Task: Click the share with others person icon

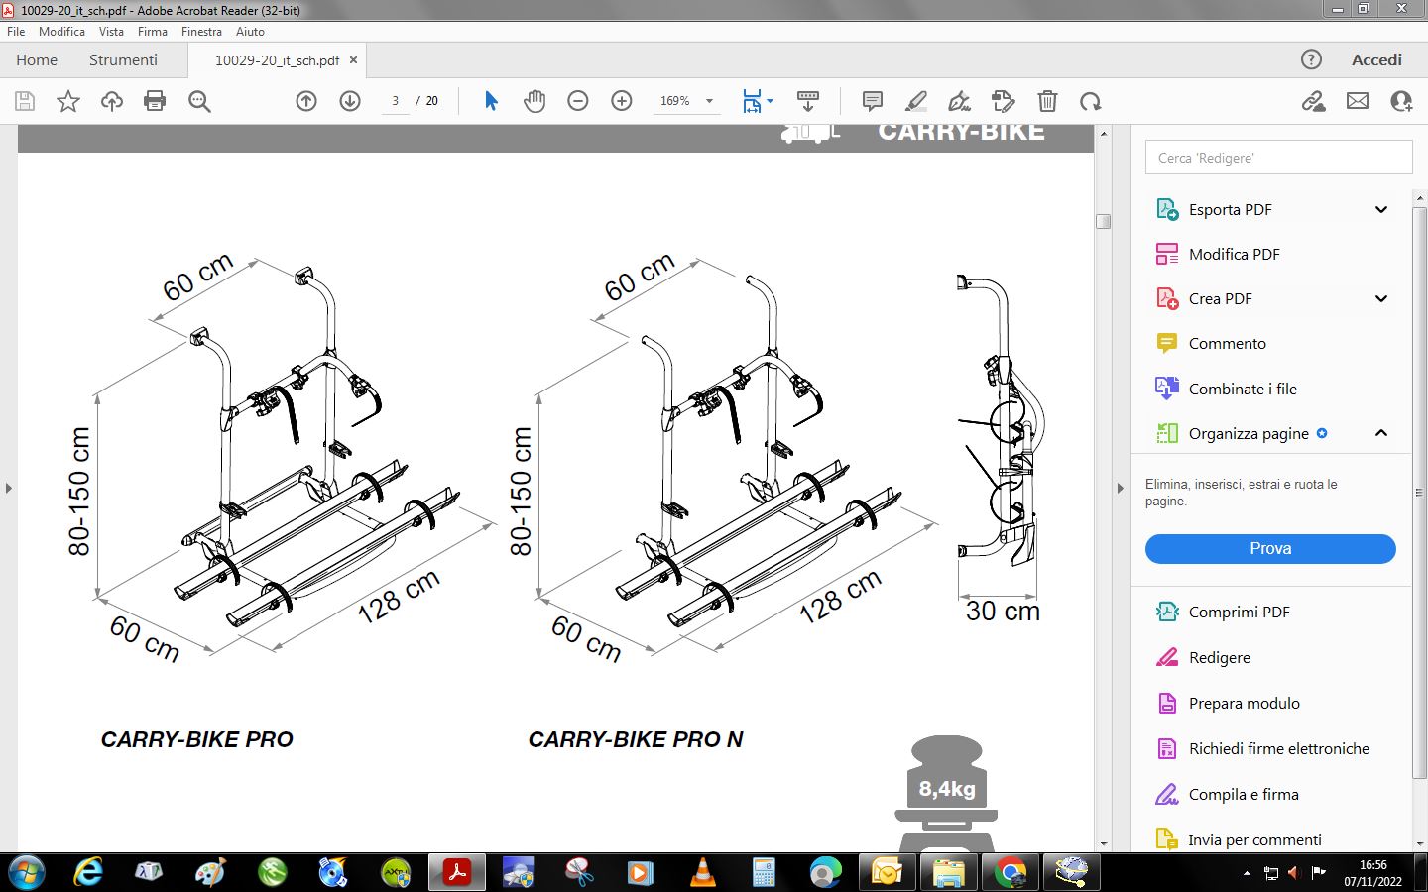Action: click(1401, 101)
